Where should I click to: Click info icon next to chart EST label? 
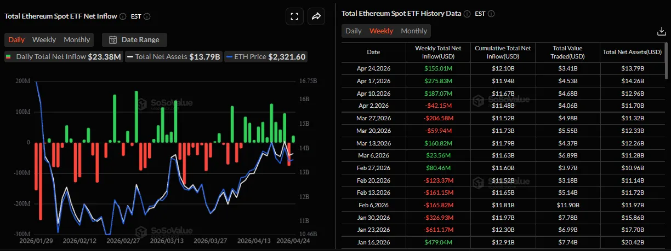(147, 16)
